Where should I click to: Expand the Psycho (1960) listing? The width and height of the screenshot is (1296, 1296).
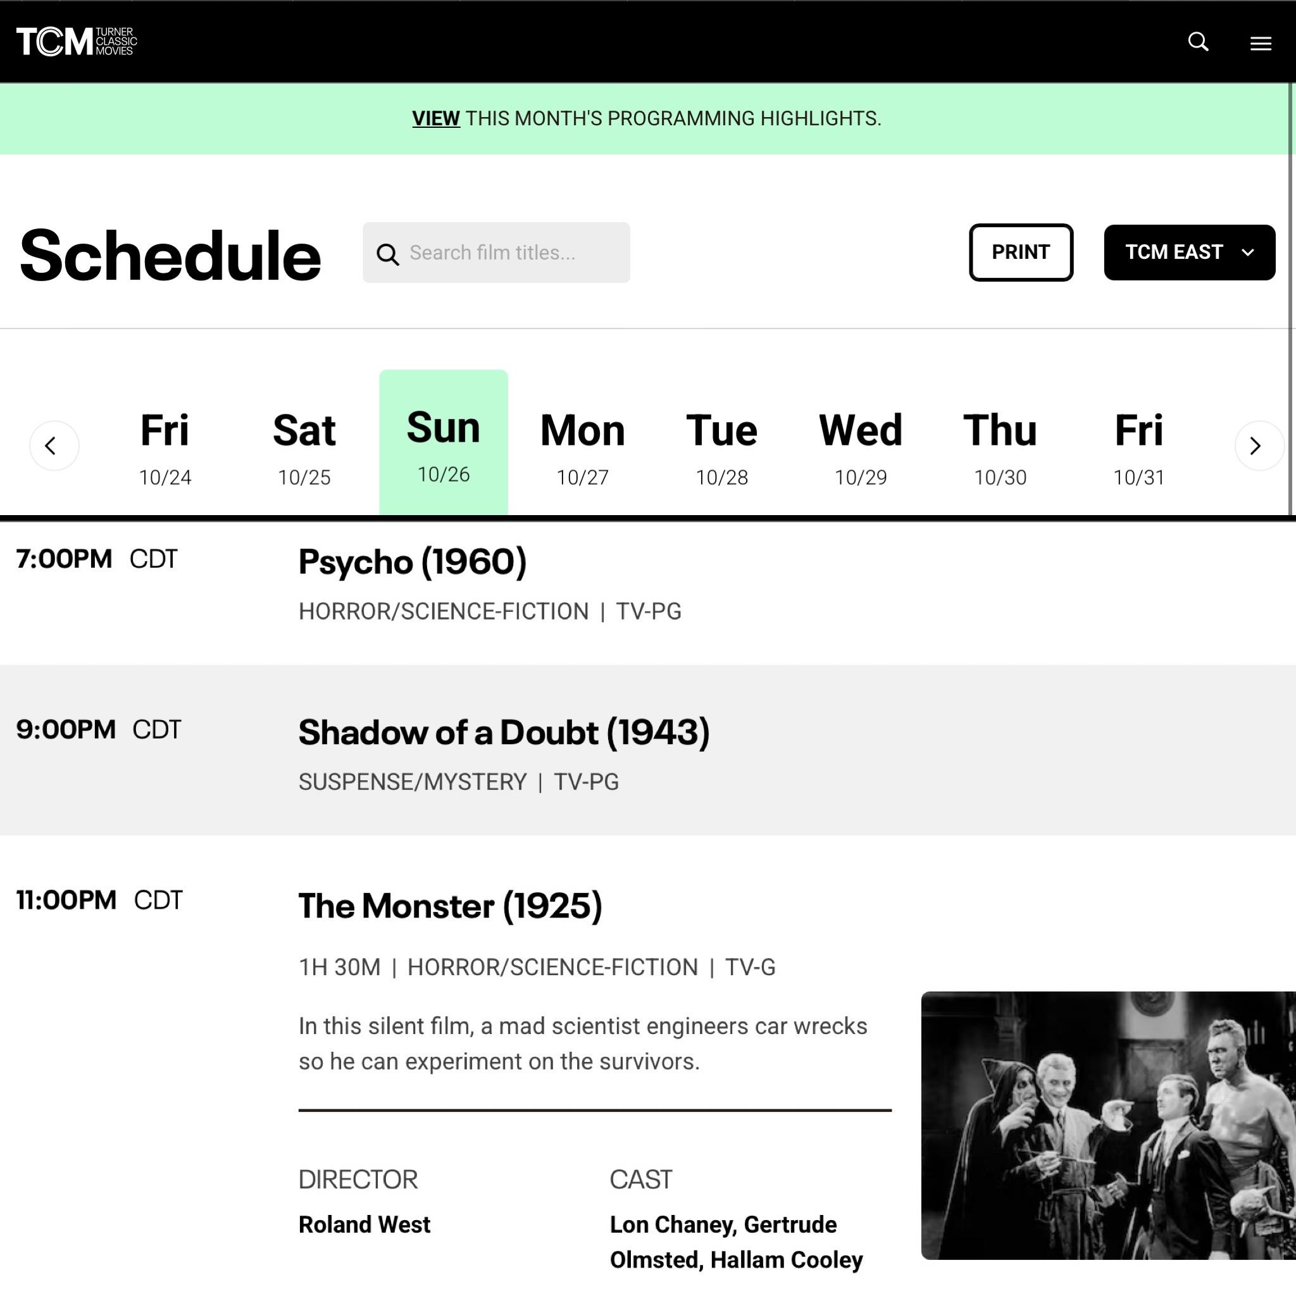[x=412, y=561]
